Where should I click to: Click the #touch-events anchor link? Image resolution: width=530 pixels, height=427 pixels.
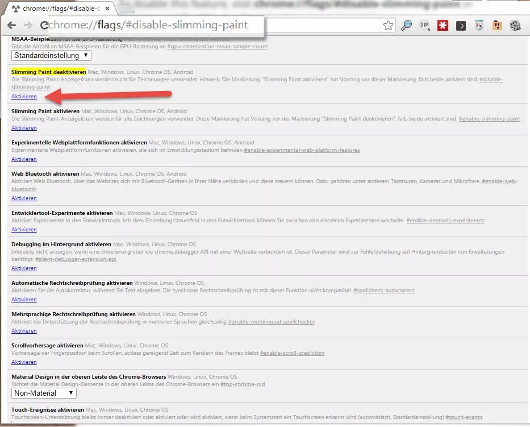click(464, 417)
